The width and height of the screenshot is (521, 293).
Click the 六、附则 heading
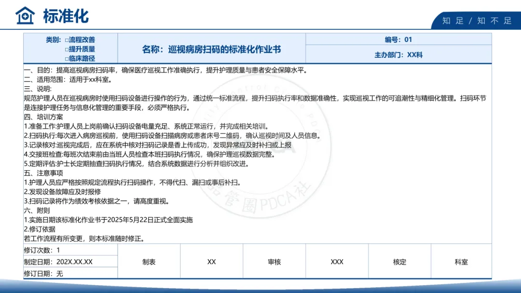pos(37,211)
